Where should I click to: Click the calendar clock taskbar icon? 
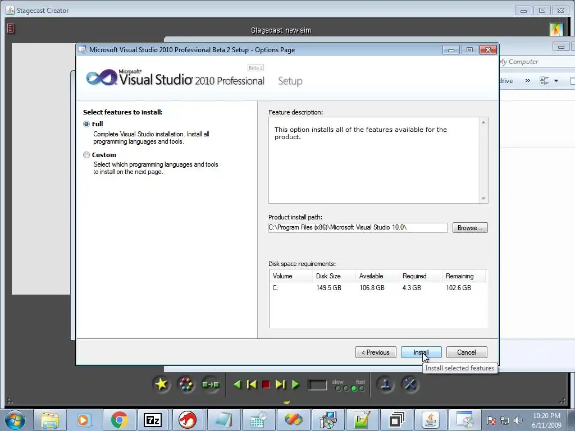pyautogui.click(x=258, y=420)
